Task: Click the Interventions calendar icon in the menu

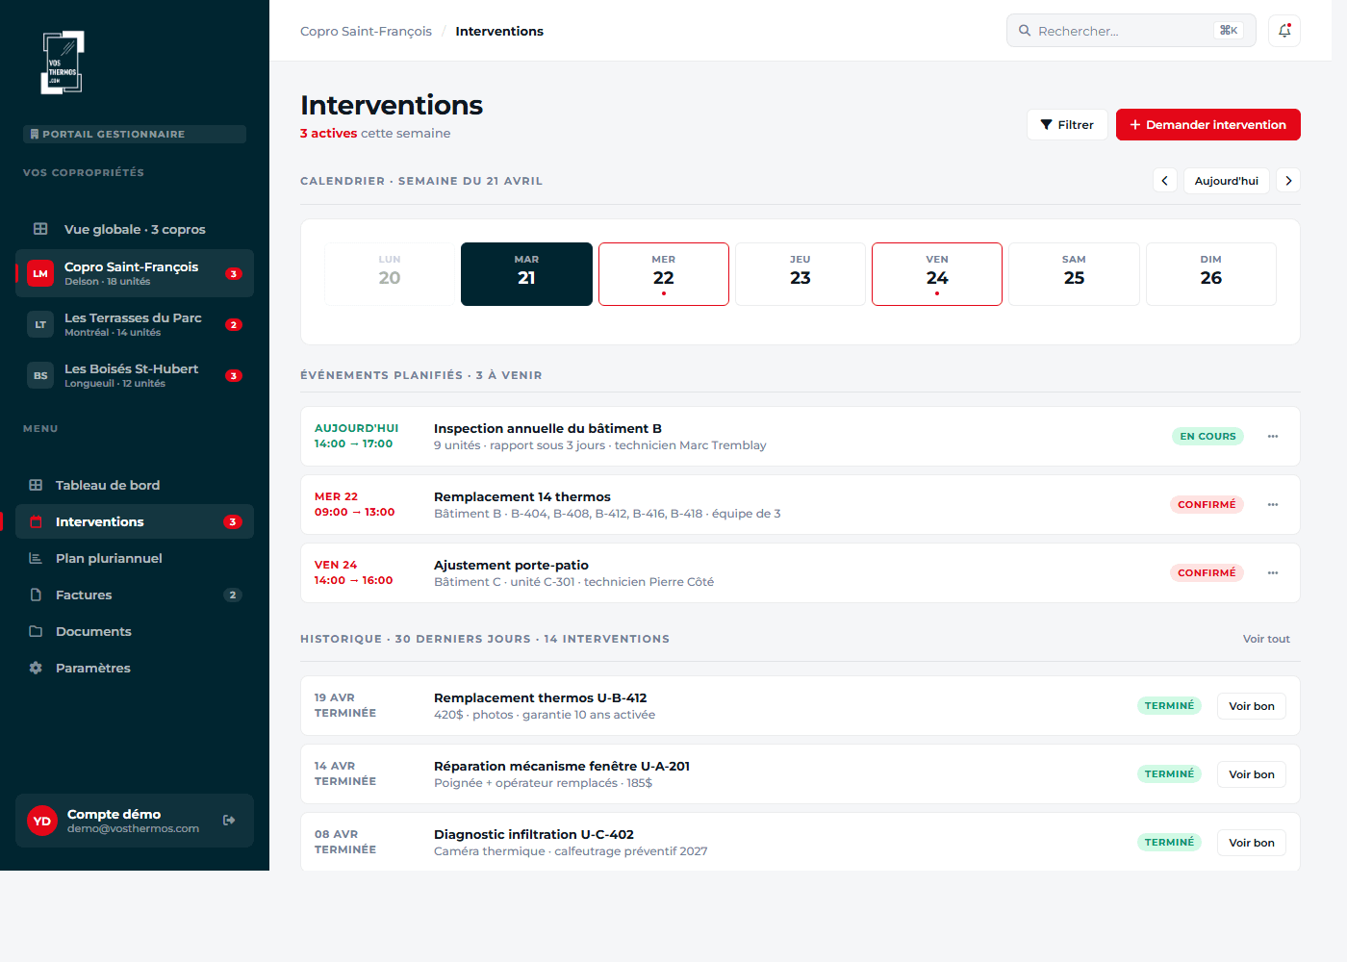Action: pyautogui.click(x=36, y=521)
